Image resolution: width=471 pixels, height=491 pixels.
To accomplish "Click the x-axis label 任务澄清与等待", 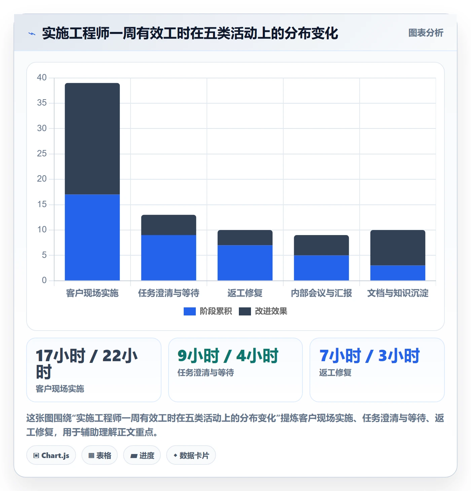I will [x=169, y=293].
